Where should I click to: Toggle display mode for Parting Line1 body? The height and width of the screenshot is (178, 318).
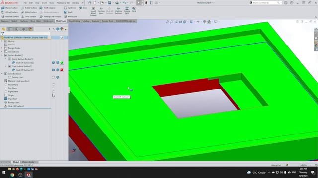pyautogui.click(x=58, y=77)
